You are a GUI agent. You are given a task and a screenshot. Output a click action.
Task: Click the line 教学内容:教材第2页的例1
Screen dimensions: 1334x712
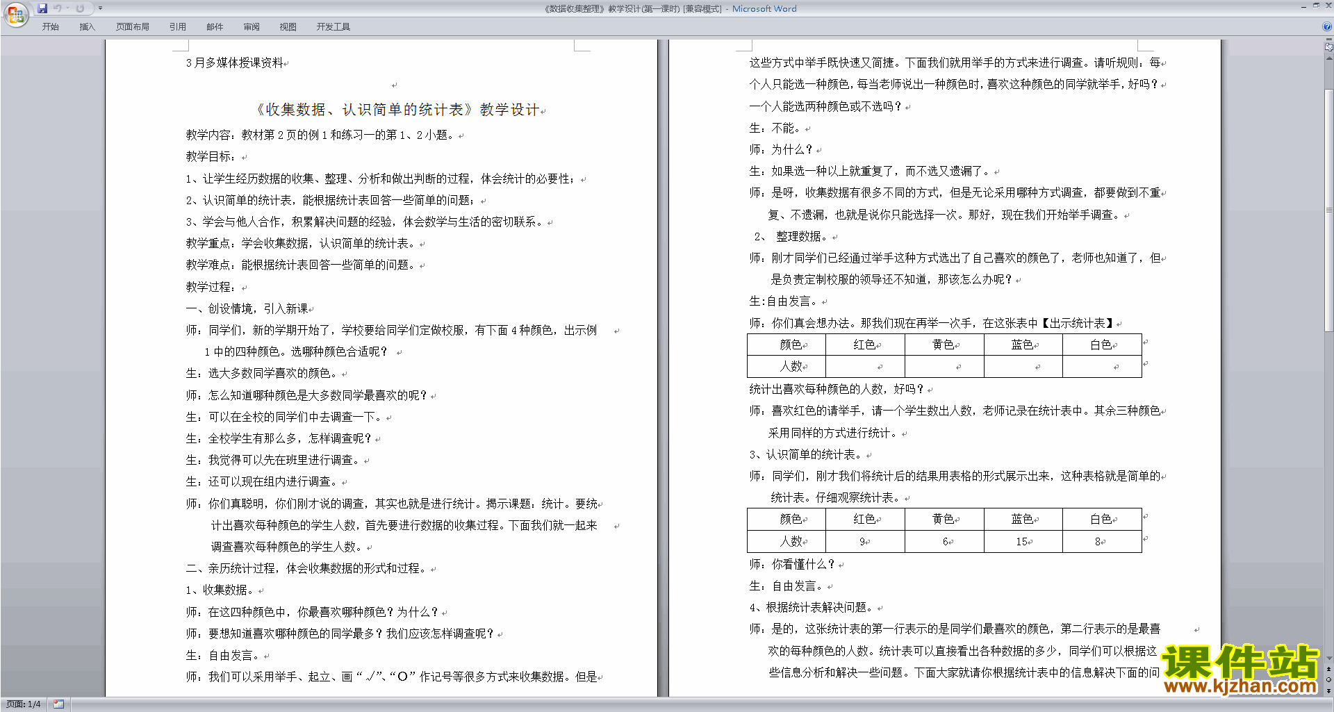click(x=320, y=135)
